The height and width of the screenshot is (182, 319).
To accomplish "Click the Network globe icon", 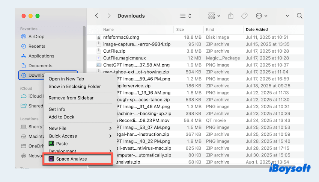I will point(24,156).
